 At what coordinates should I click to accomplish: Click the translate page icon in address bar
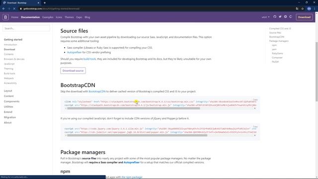pos(297,9)
